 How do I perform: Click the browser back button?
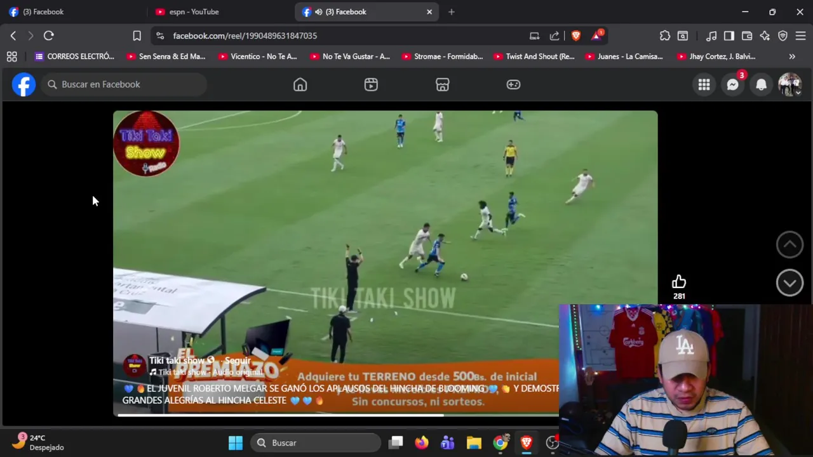(13, 36)
